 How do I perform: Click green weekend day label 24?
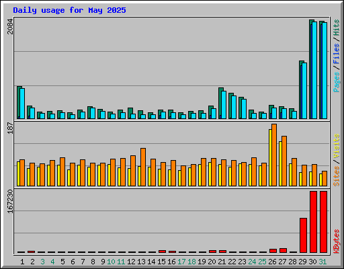pos(252,262)
